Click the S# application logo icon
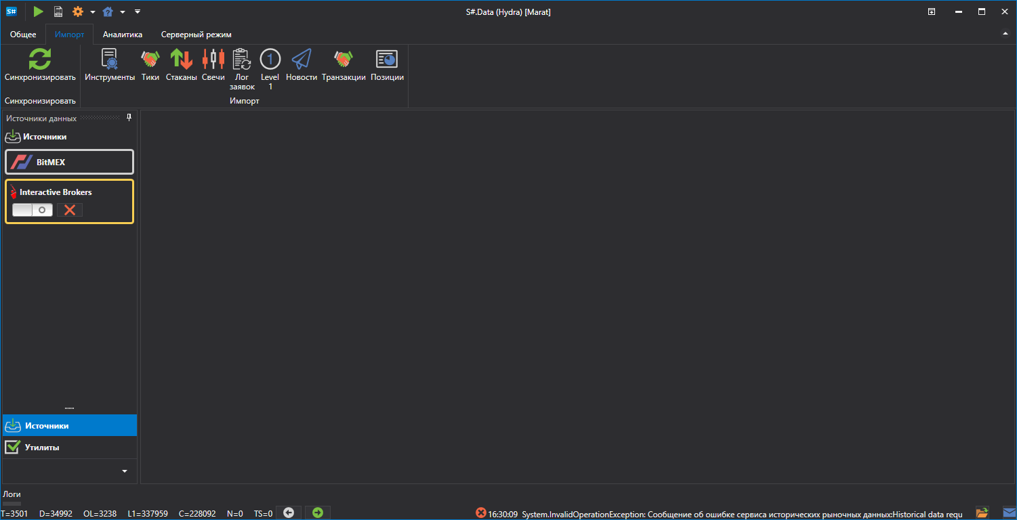The image size is (1017, 520). 12,12
